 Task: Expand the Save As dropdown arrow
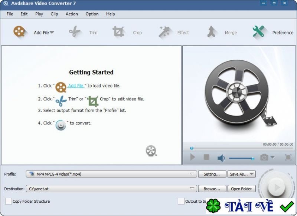252,174
